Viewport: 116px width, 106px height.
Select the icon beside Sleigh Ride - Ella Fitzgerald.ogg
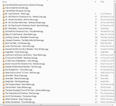click(3, 81)
